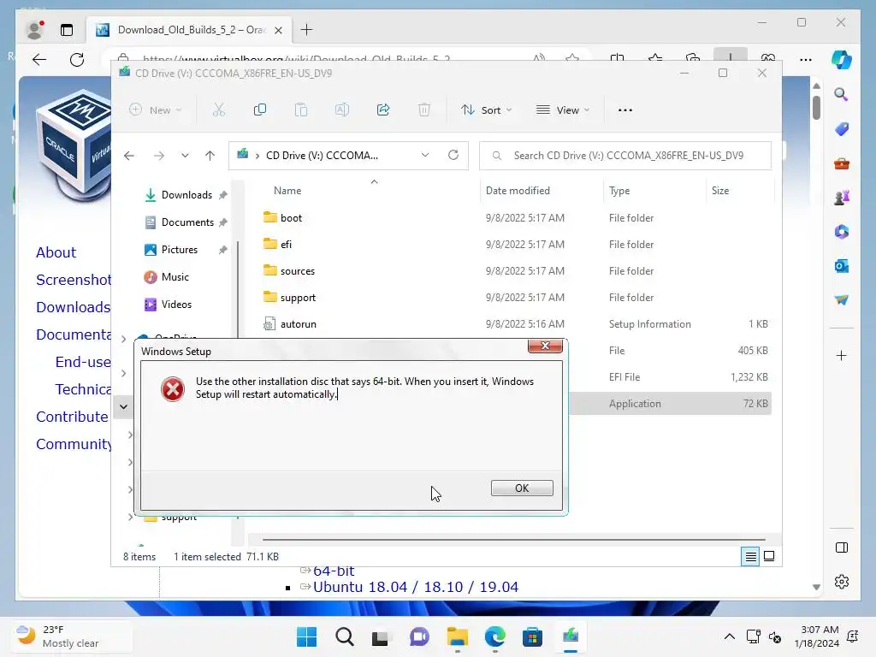The image size is (876, 657).
Task: Go up one folder level in Explorer
Action: (210, 156)
